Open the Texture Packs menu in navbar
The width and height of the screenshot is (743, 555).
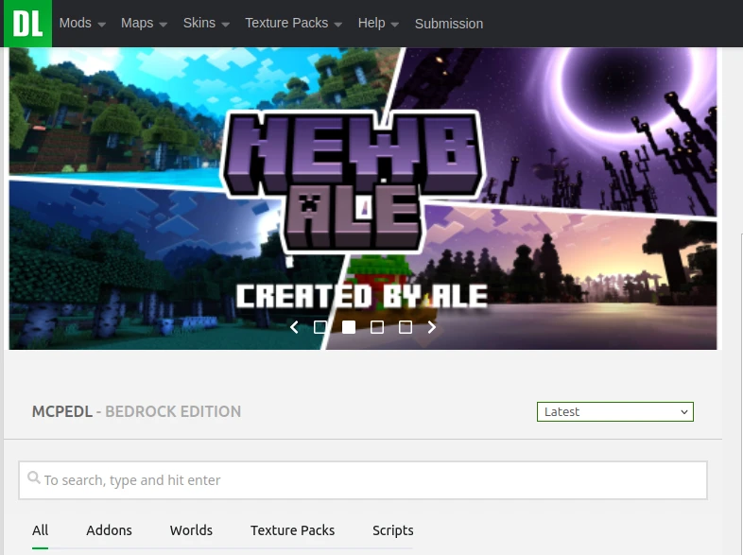(286, 23)
